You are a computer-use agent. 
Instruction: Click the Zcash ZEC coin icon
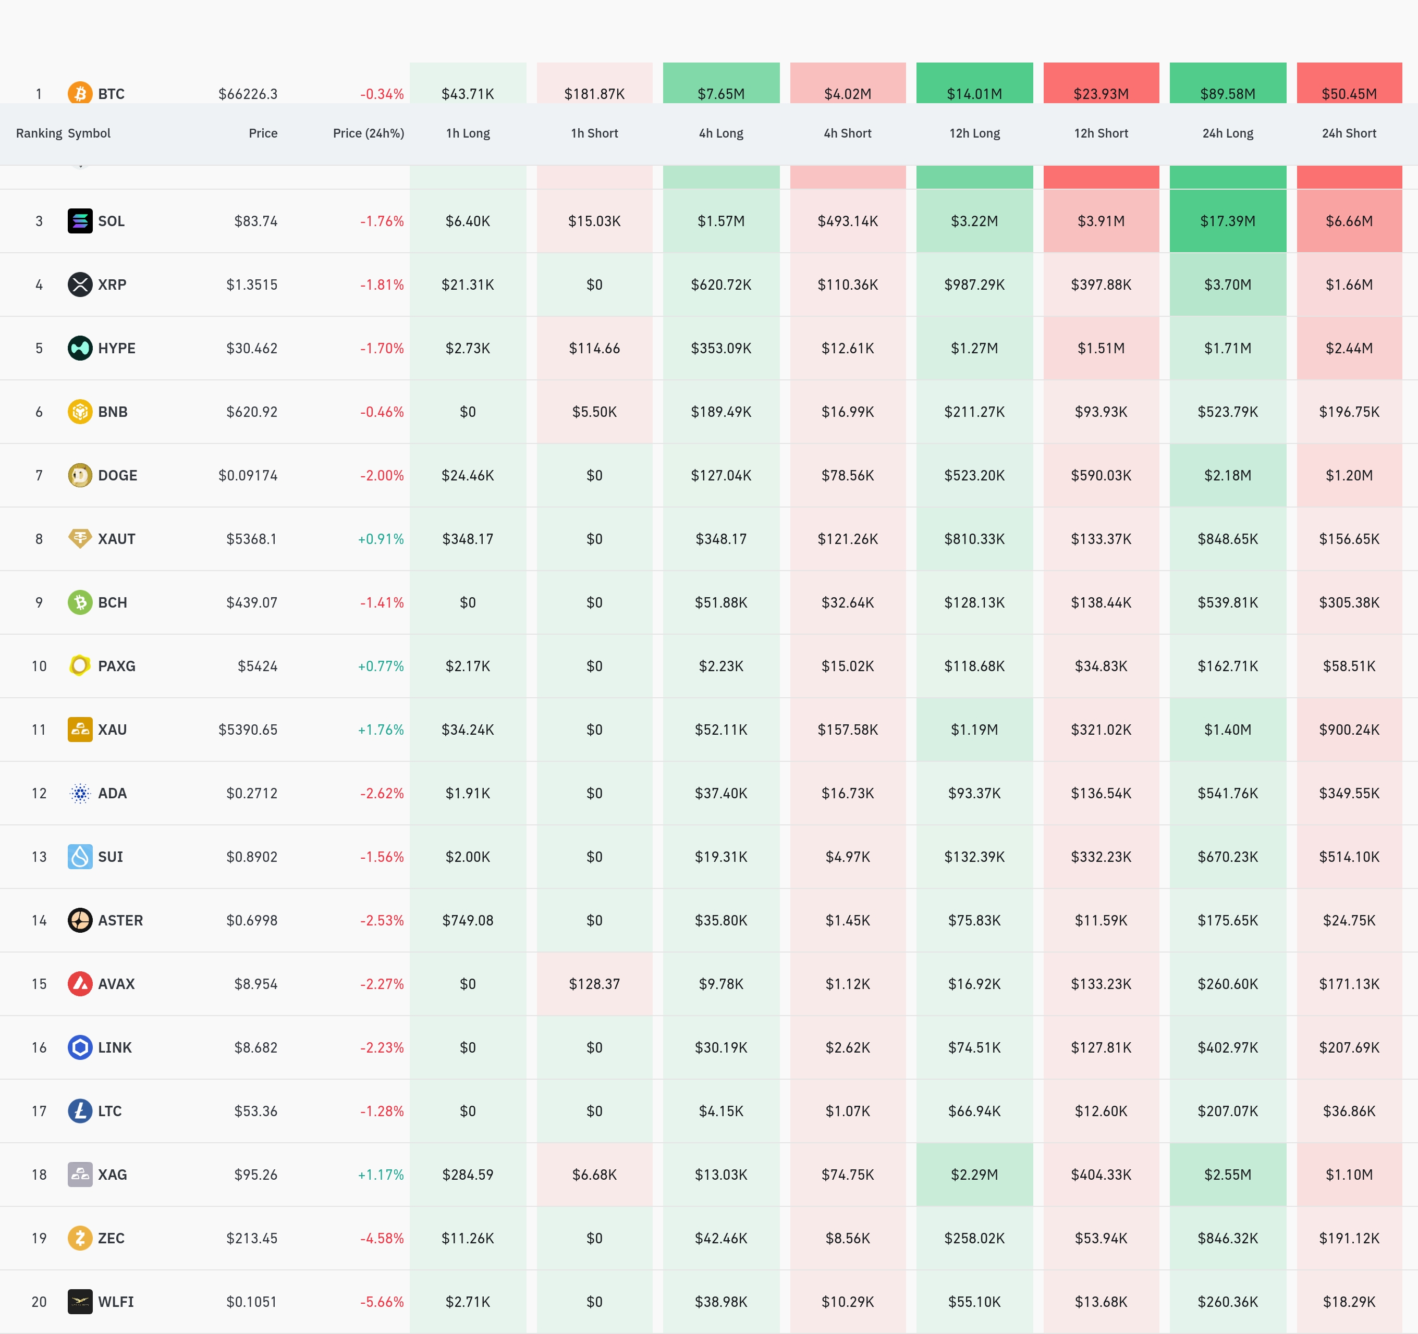(x=80, y=1238)
